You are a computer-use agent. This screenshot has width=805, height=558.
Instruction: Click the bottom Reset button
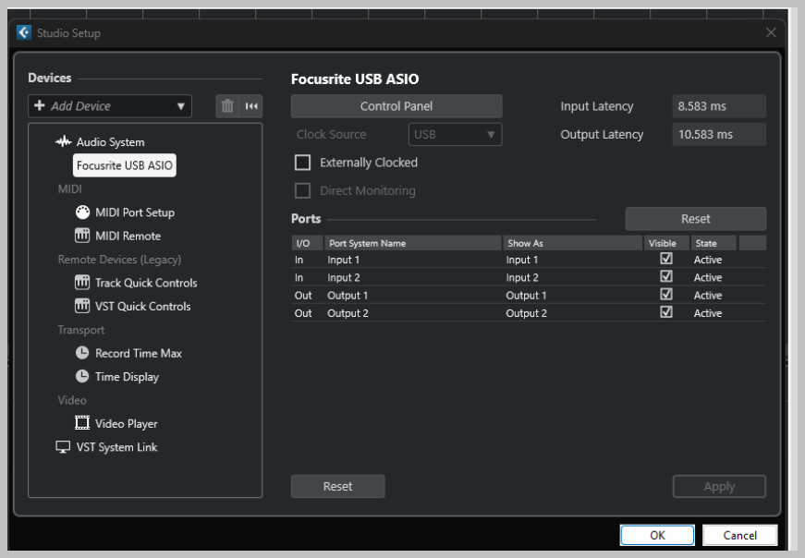point(338,486)
